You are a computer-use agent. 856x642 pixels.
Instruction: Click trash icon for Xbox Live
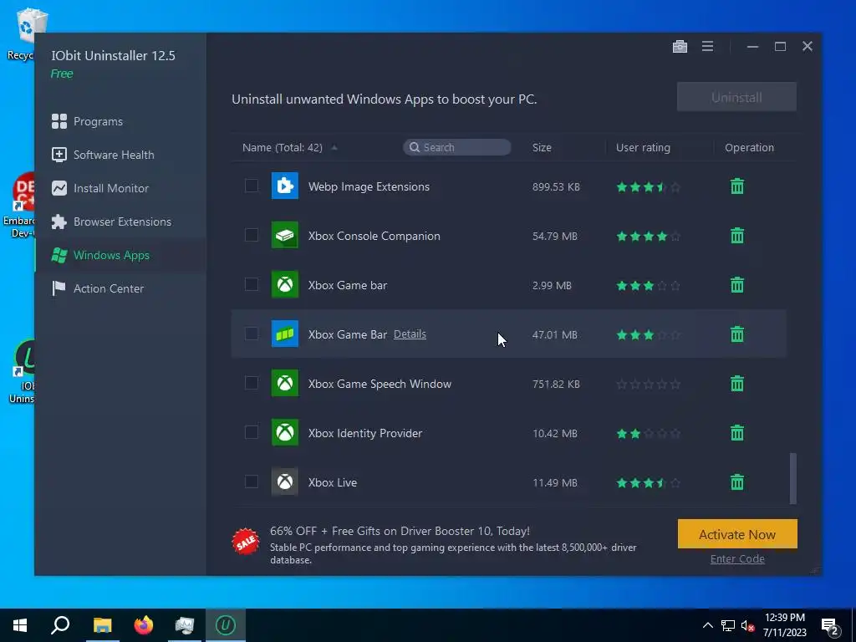pos(737,482)
